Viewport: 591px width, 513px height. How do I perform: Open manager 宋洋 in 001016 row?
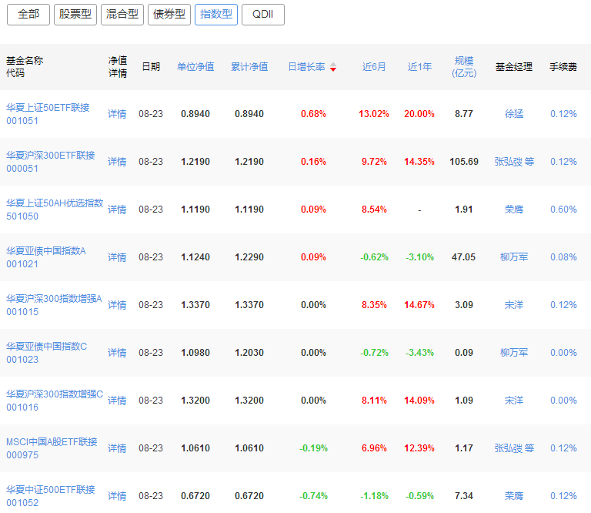click(x=514, y=401)
